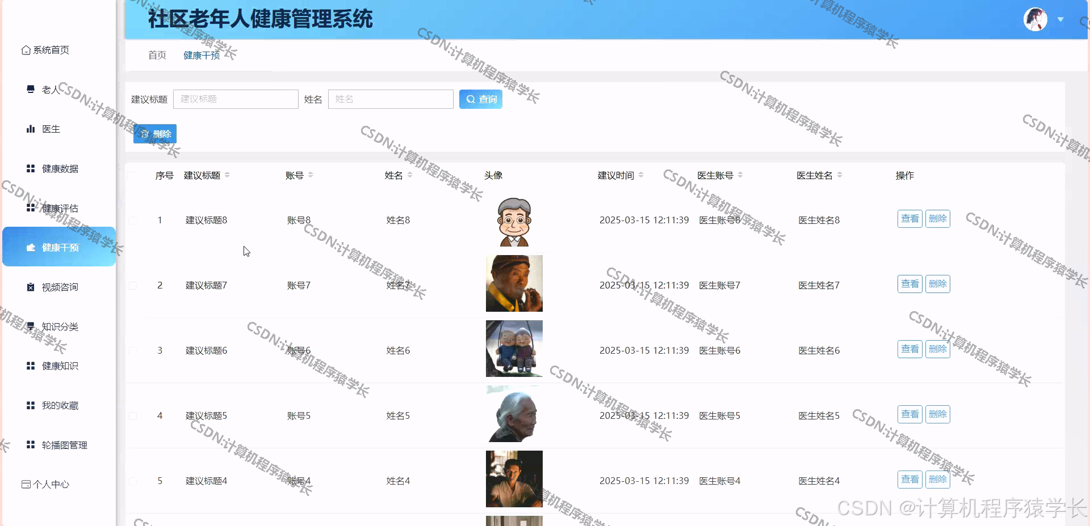This screenshot has width=1090, height=526.
Task: Click 删除 for 建议标题6 row
Action: tap(938, 349)
